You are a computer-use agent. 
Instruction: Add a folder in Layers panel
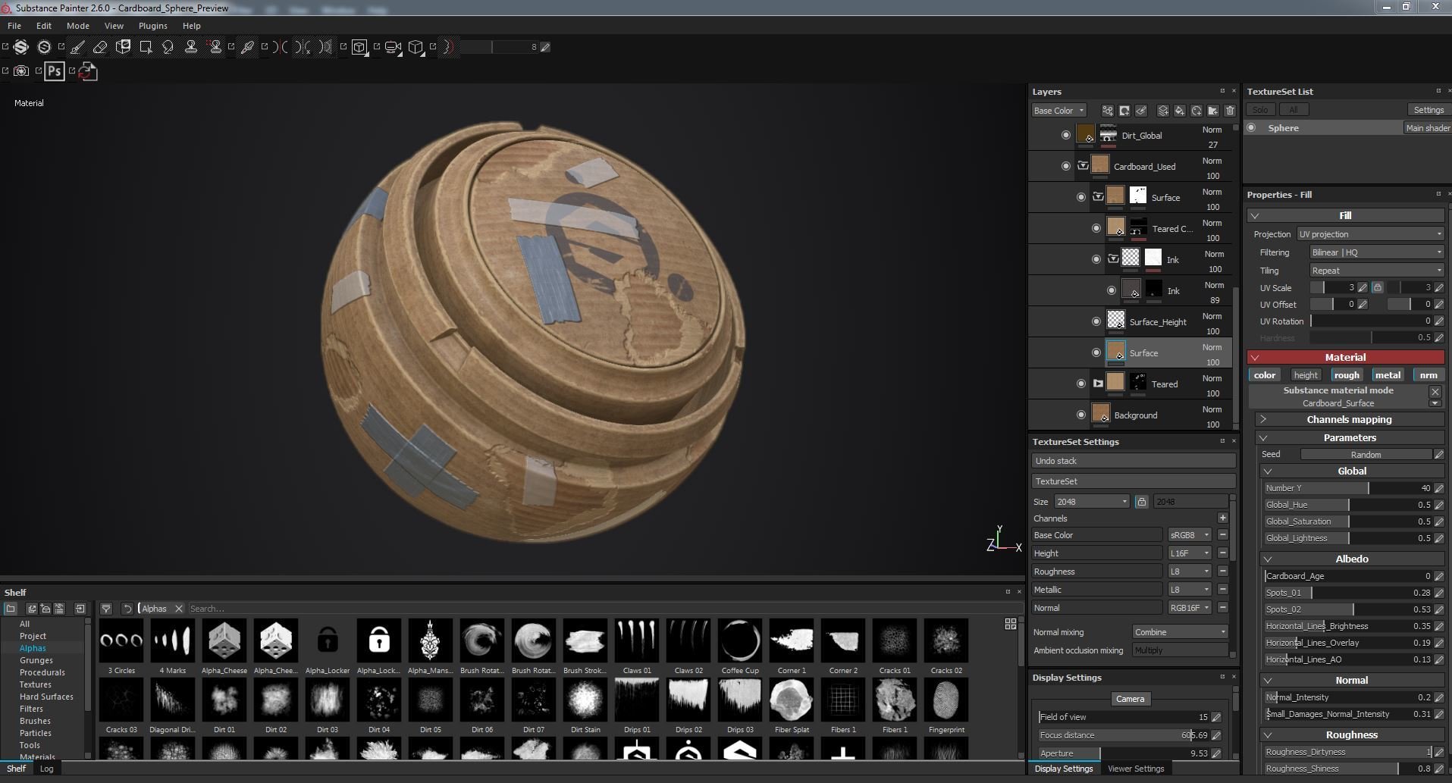[1213, 111]
